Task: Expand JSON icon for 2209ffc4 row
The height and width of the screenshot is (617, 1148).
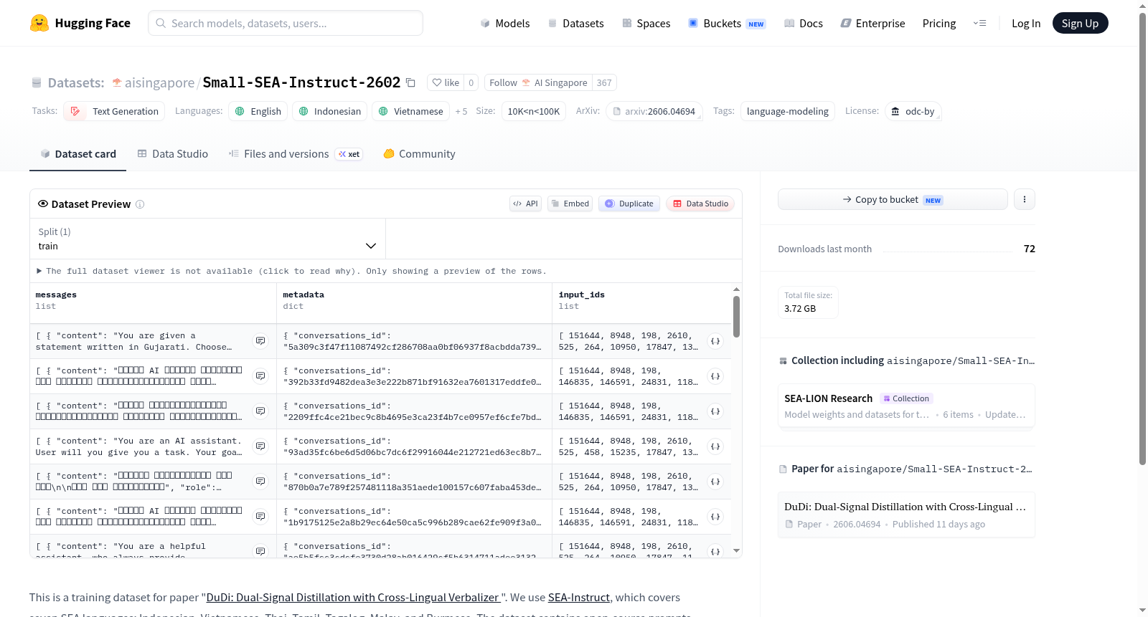Action: (x=715, y=411)
